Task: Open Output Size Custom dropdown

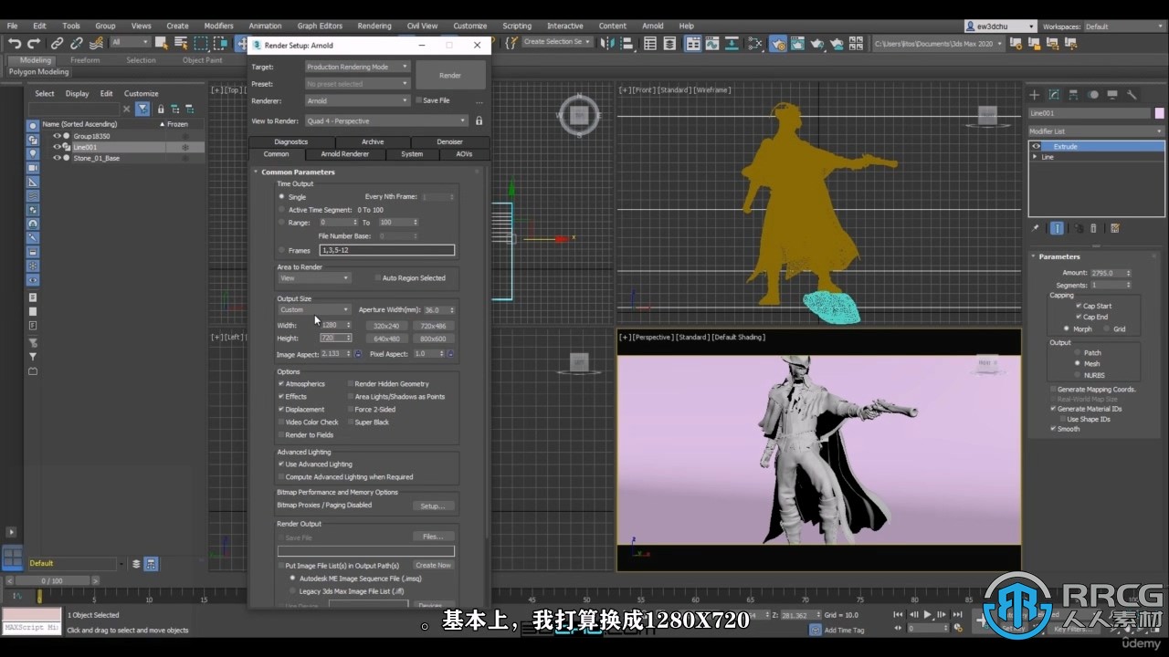Action: [x=314, y=309]
